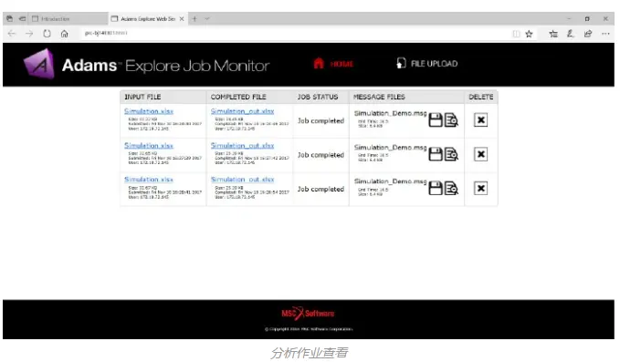Open first row Simulation.xlsx input file

tap(149, 111)
